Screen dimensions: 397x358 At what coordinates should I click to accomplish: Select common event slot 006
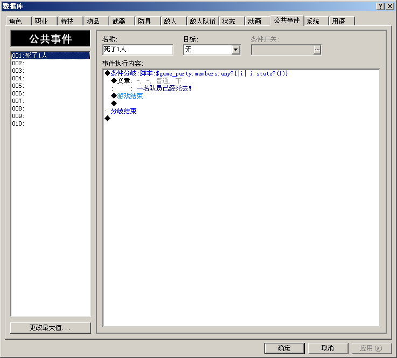(x=51, y=93)
